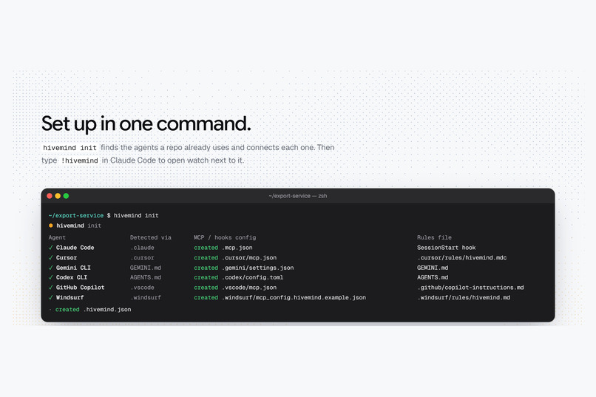
Task: Click the orange dot before hivemind init
Action: coord(50,225)
